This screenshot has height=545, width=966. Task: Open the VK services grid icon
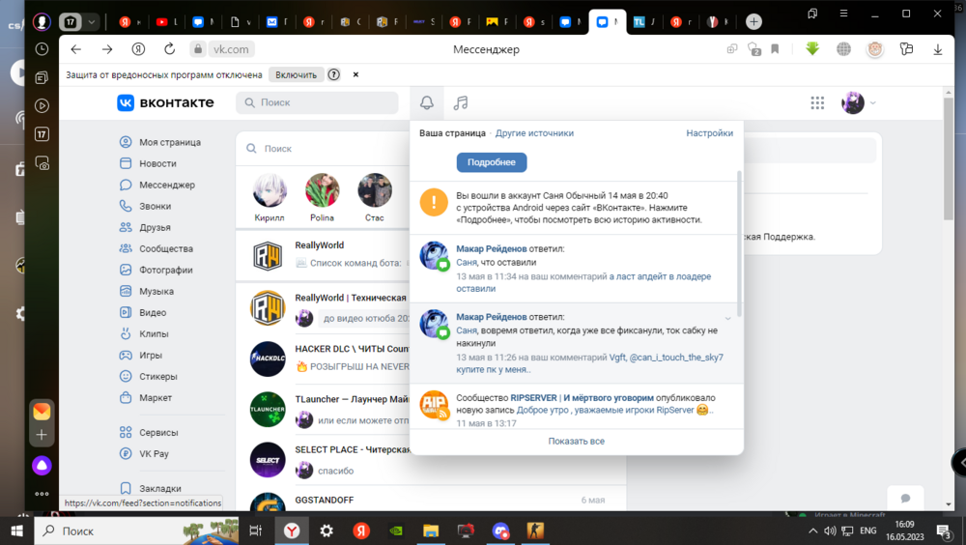click(x=817, y=103)
